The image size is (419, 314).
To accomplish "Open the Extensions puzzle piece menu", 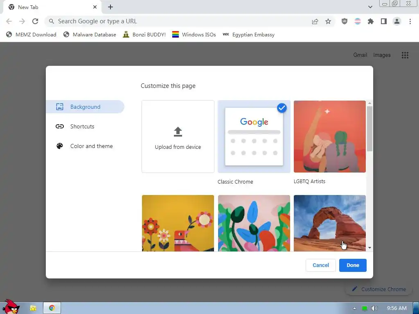I will click(x=371, y=21).
